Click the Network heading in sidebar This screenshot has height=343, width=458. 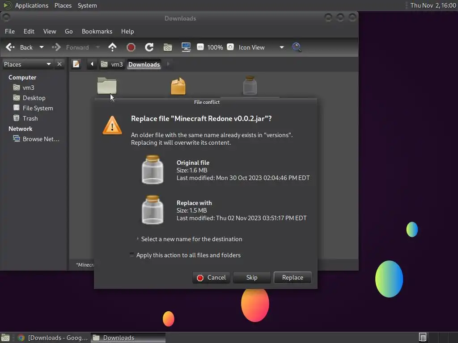[x=20, y=129]
